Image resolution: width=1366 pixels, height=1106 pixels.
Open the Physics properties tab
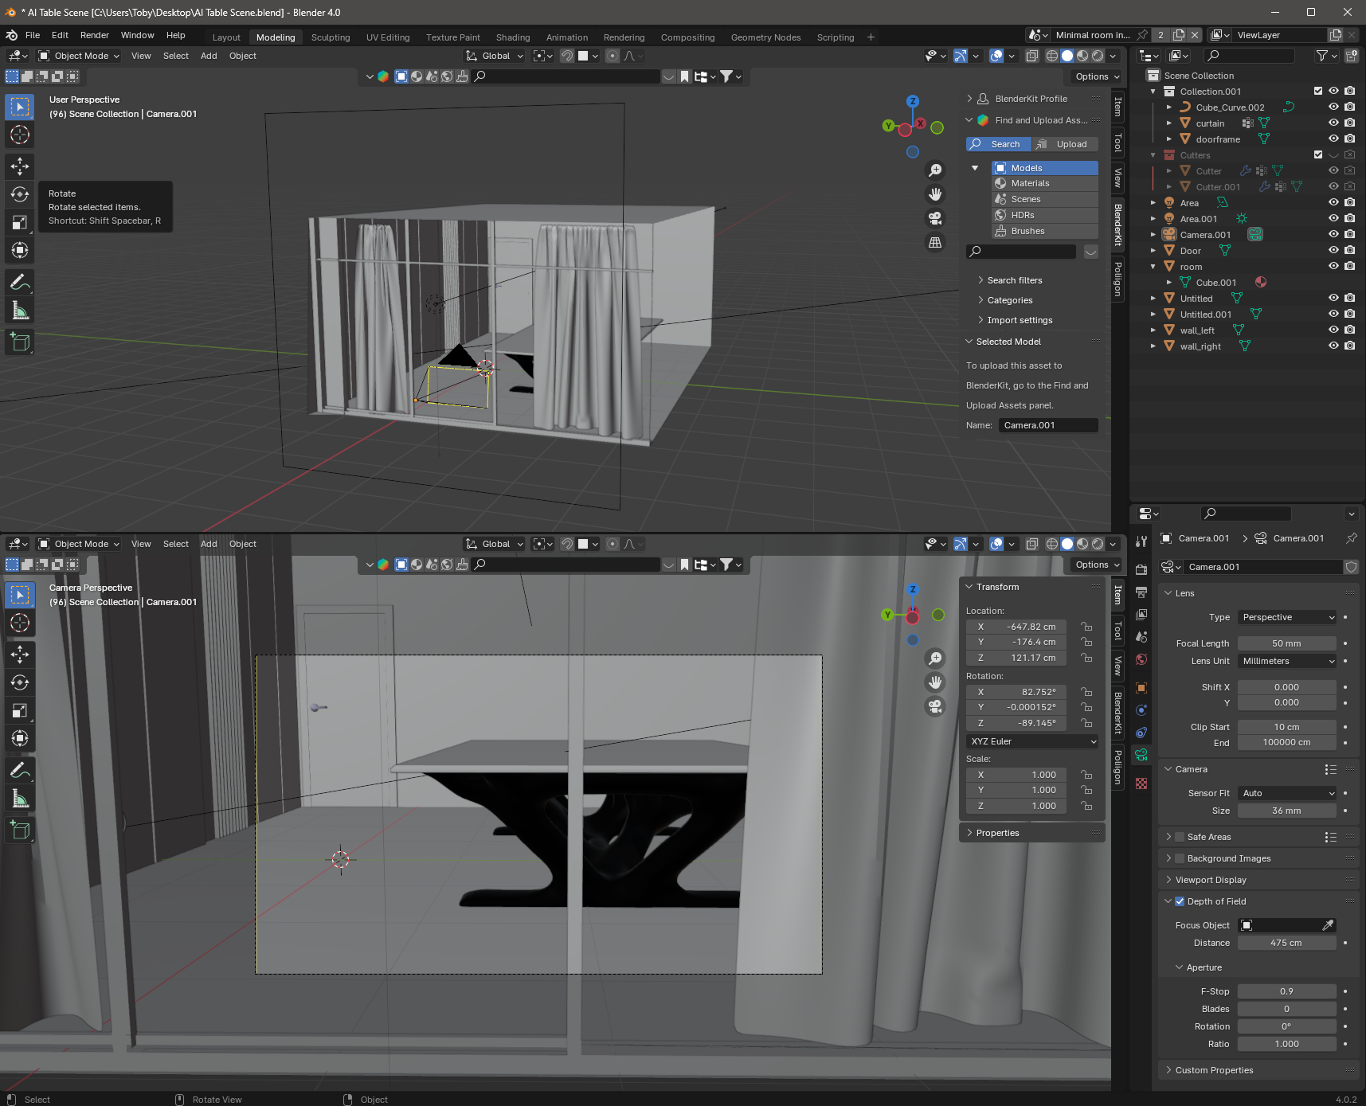[1141, 710]
